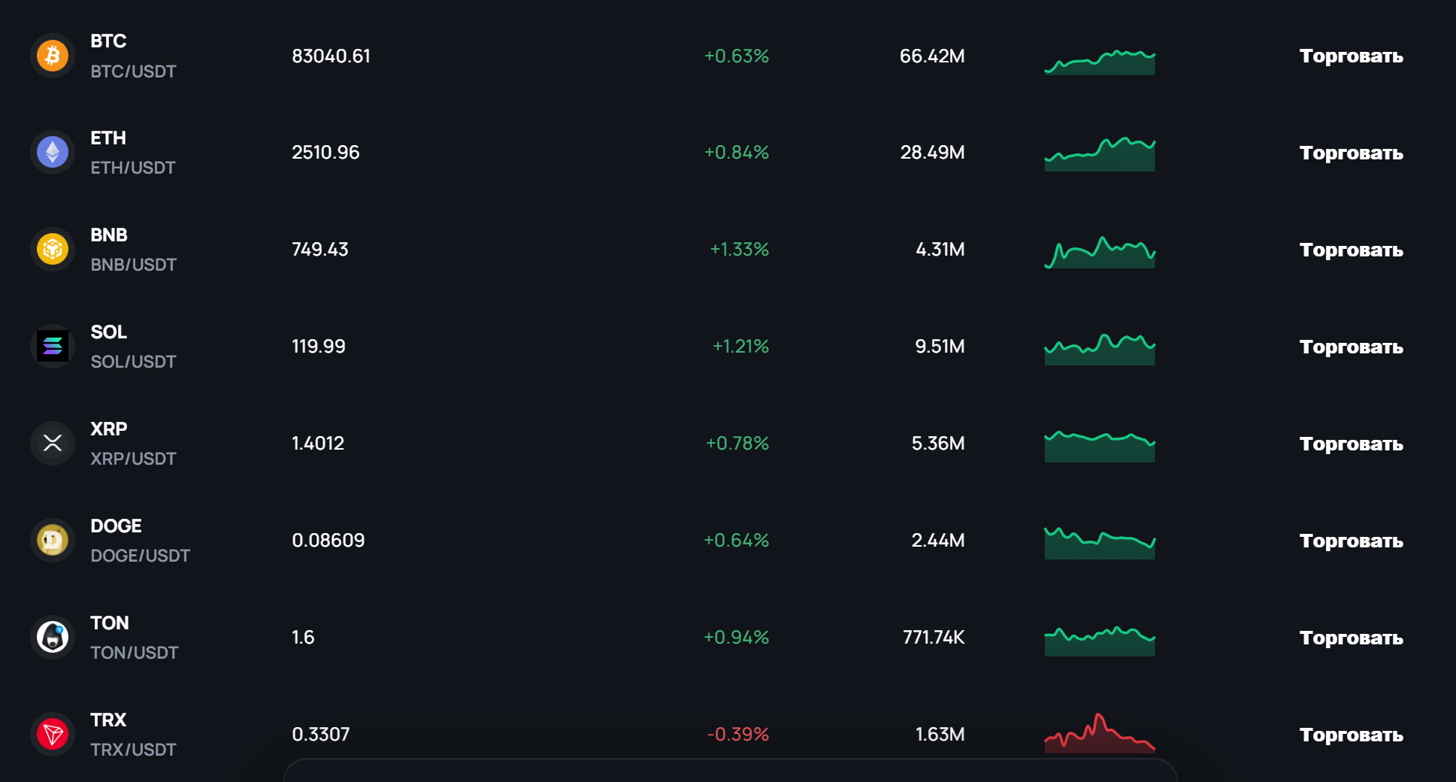Click the TRX coin icon
The width and height of the screenshot is (1456, 782).
pyautogui.click(x=53, y=734)
